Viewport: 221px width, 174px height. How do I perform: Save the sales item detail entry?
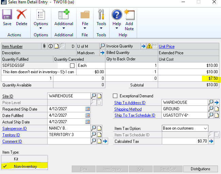point(7,17)
